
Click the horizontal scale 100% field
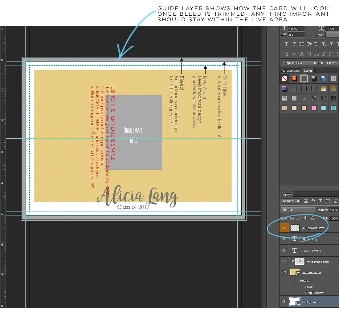(332, 29)
